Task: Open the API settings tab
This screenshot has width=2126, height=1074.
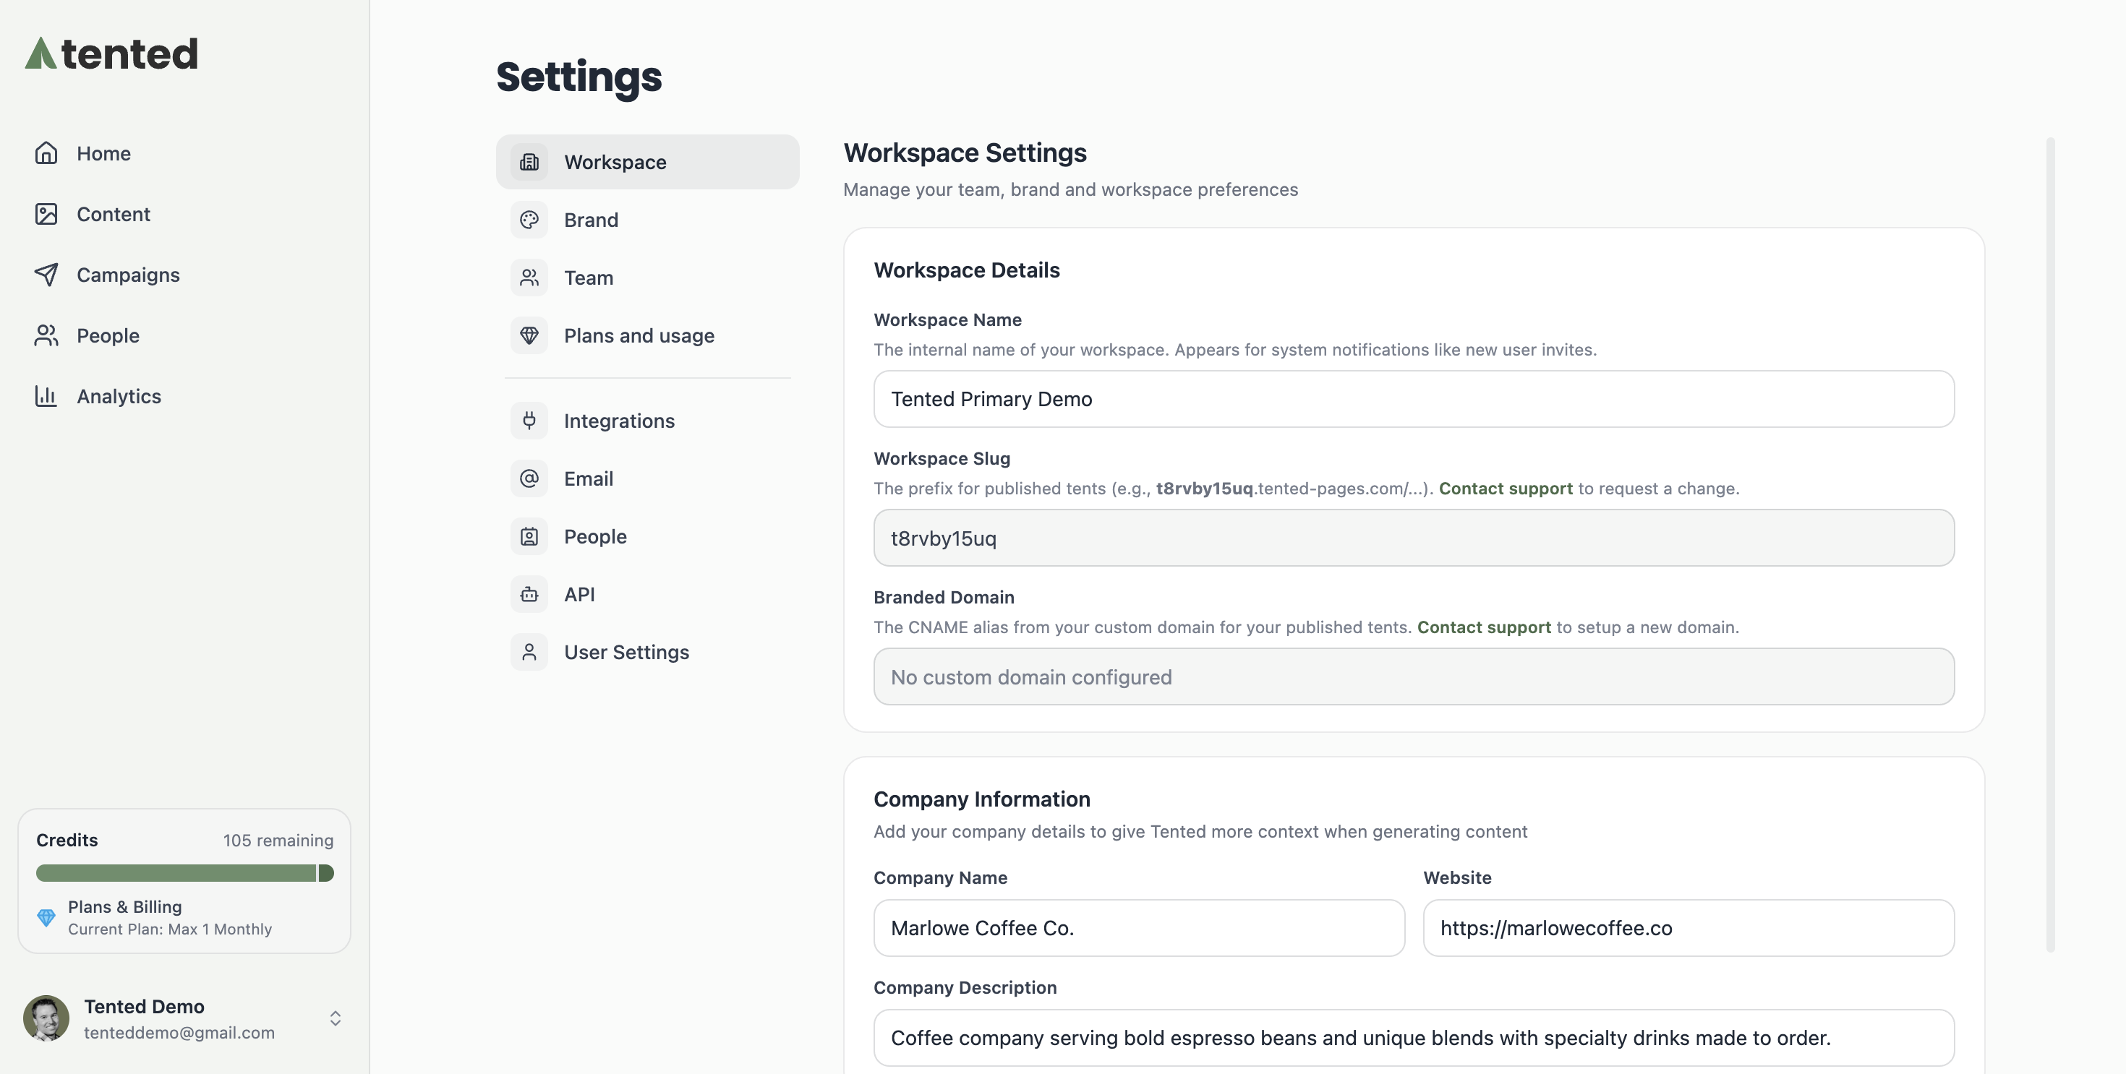Action: 647,594
